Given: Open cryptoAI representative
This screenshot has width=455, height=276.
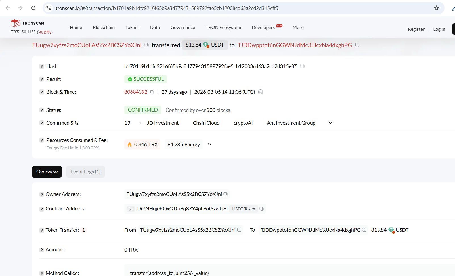Looking at the screenshot, I should (243, 123).
